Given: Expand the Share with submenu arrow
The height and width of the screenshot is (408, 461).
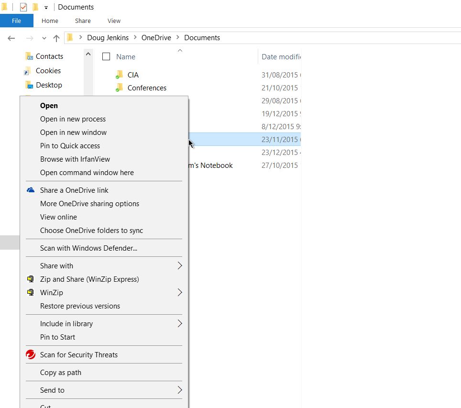Looking at the screenshot, I should pos(179,265).
